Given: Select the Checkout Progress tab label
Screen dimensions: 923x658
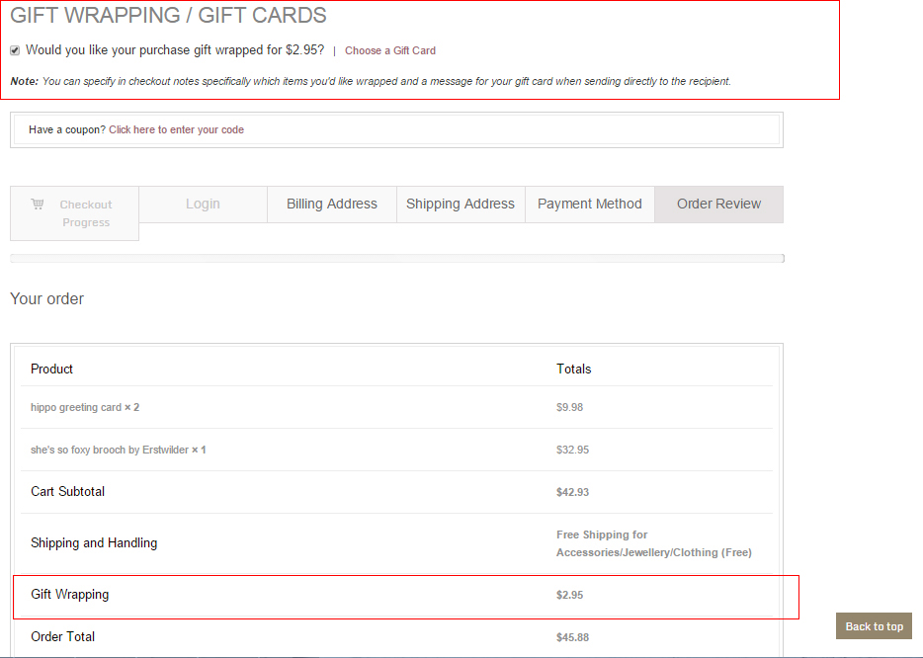Looking at the screenshot, I should coord(86,213).
